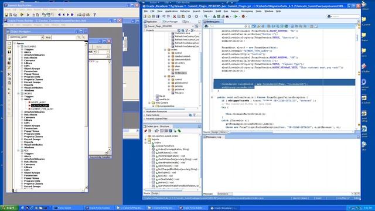Select PAYMENT_TYPE_ALERT in Object Navigator tree
375x211 pixels.
tap(42, 109)
